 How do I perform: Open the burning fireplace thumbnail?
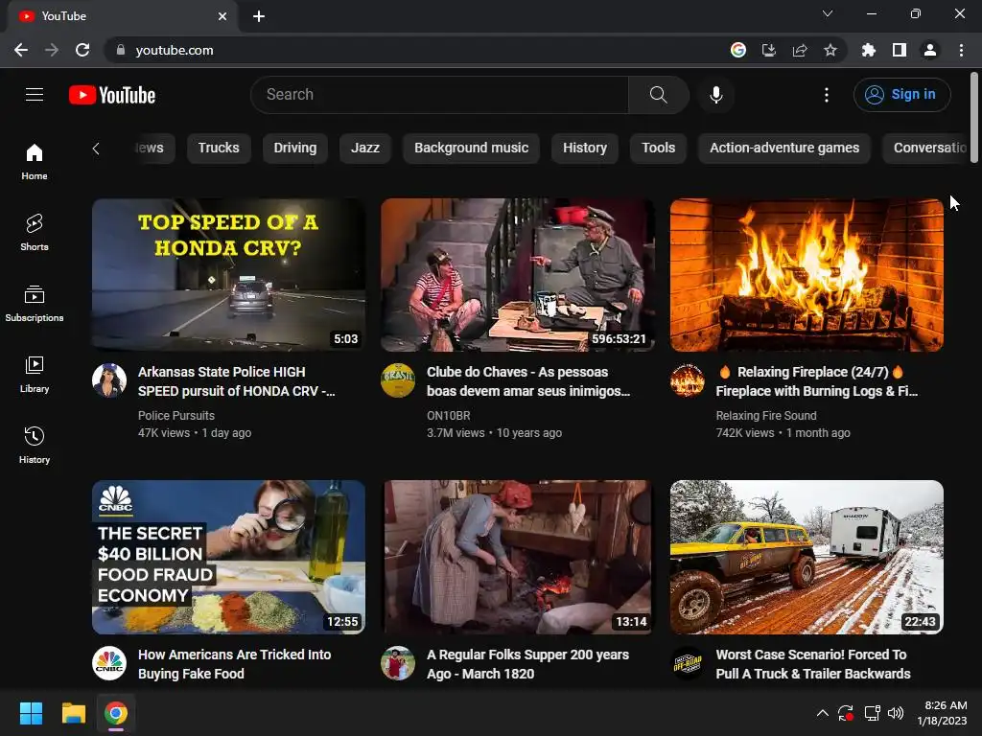(x=807, y=275)
